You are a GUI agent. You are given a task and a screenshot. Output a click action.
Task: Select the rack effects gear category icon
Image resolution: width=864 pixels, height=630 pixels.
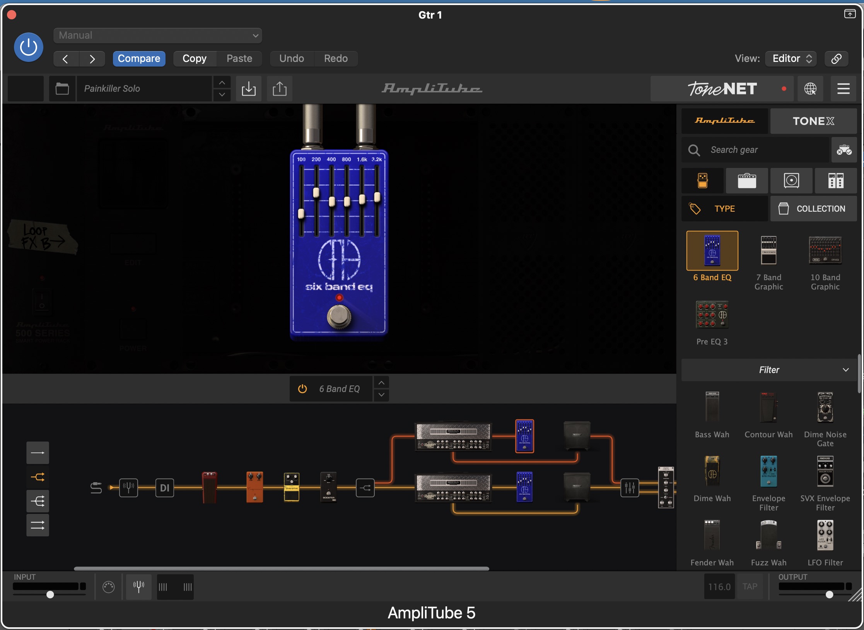coord(835,180)
